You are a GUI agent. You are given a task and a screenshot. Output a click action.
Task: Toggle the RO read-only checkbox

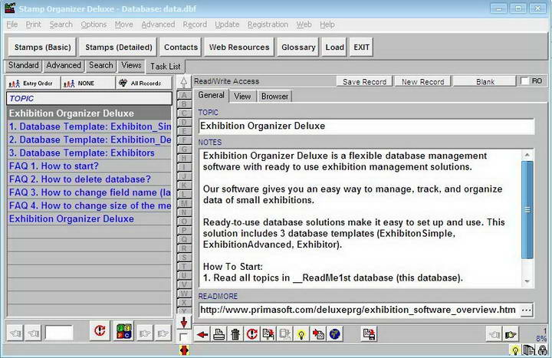524,81
